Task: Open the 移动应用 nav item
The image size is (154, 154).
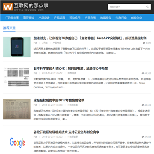Action: click(x=75, y=18)
